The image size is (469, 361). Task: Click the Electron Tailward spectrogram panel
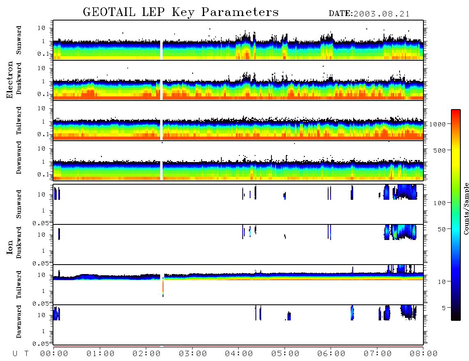coord(238,121)
